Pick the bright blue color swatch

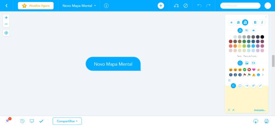click(253, 46)
